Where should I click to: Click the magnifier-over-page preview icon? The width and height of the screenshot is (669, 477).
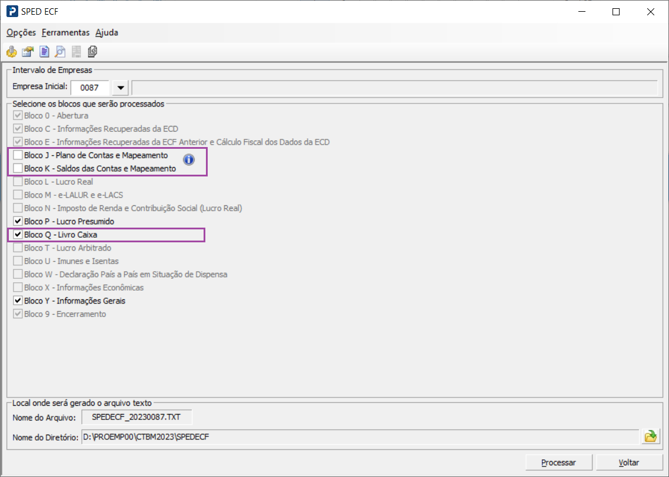coord(60,52)
